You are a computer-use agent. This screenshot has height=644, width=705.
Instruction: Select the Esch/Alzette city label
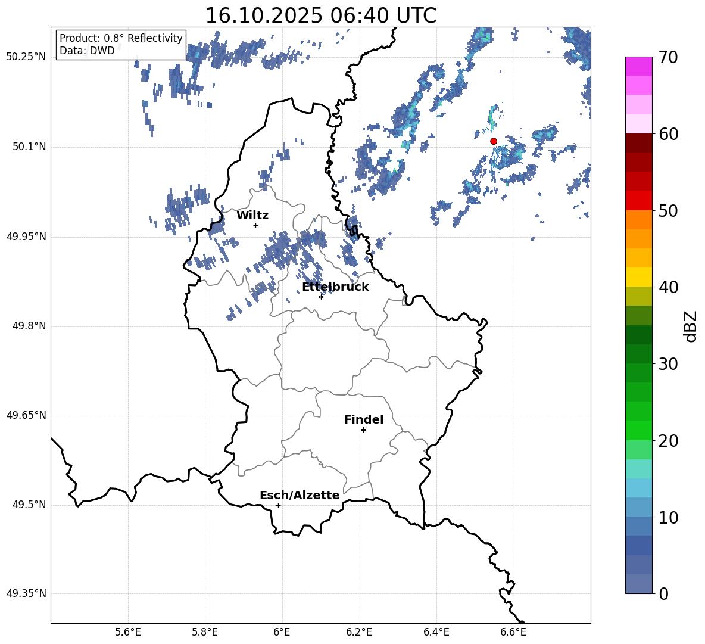coord(300,495)
